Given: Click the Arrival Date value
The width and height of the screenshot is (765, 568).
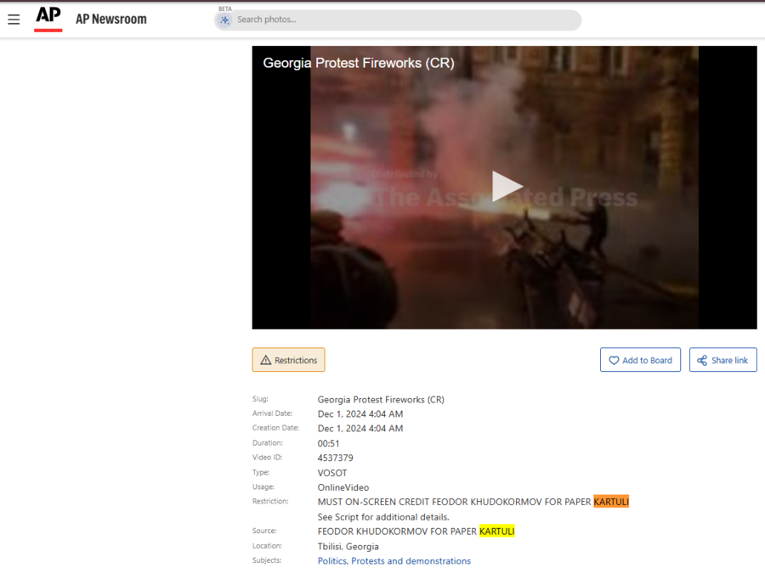Looking at the screenshot, I should tap(360, 414).
